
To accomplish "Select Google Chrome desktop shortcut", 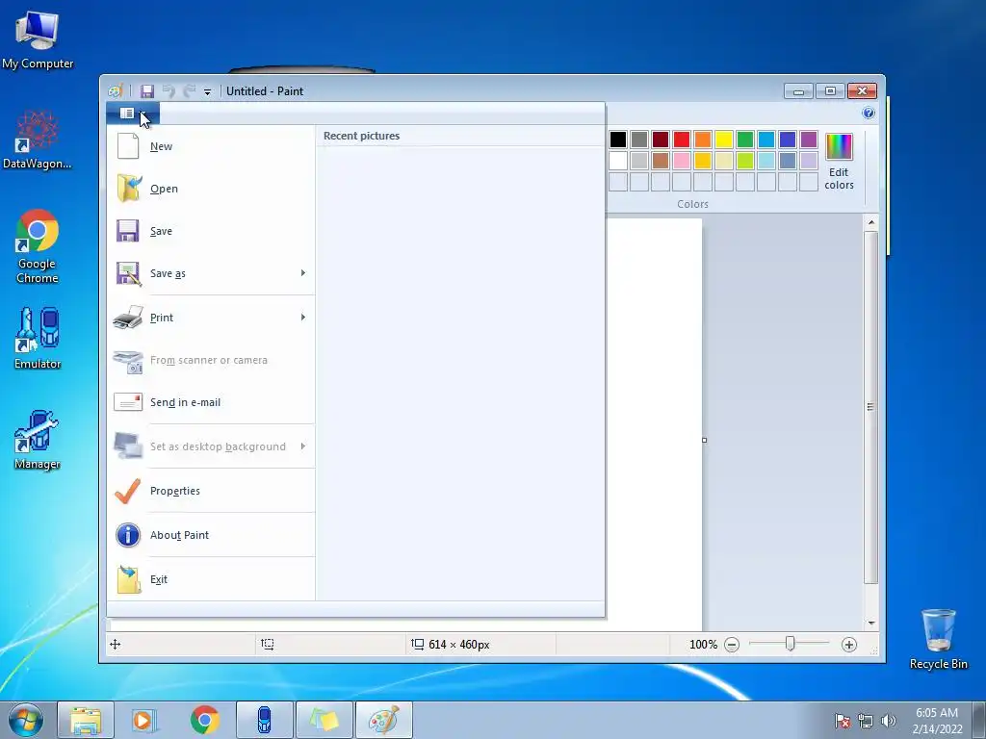I will point(38,246).
